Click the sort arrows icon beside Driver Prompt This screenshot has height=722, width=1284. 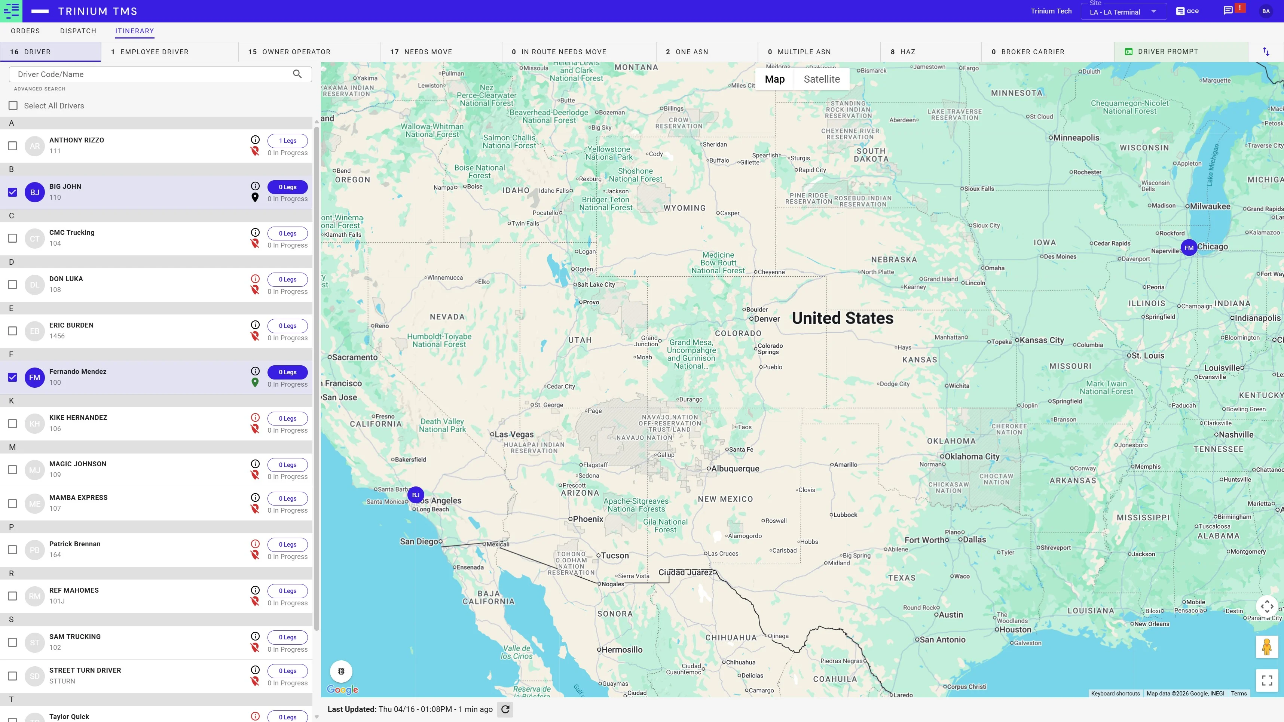1266,52
